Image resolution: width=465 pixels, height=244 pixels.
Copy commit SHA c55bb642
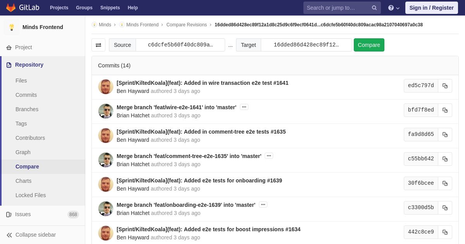click(x=445, y=159)
